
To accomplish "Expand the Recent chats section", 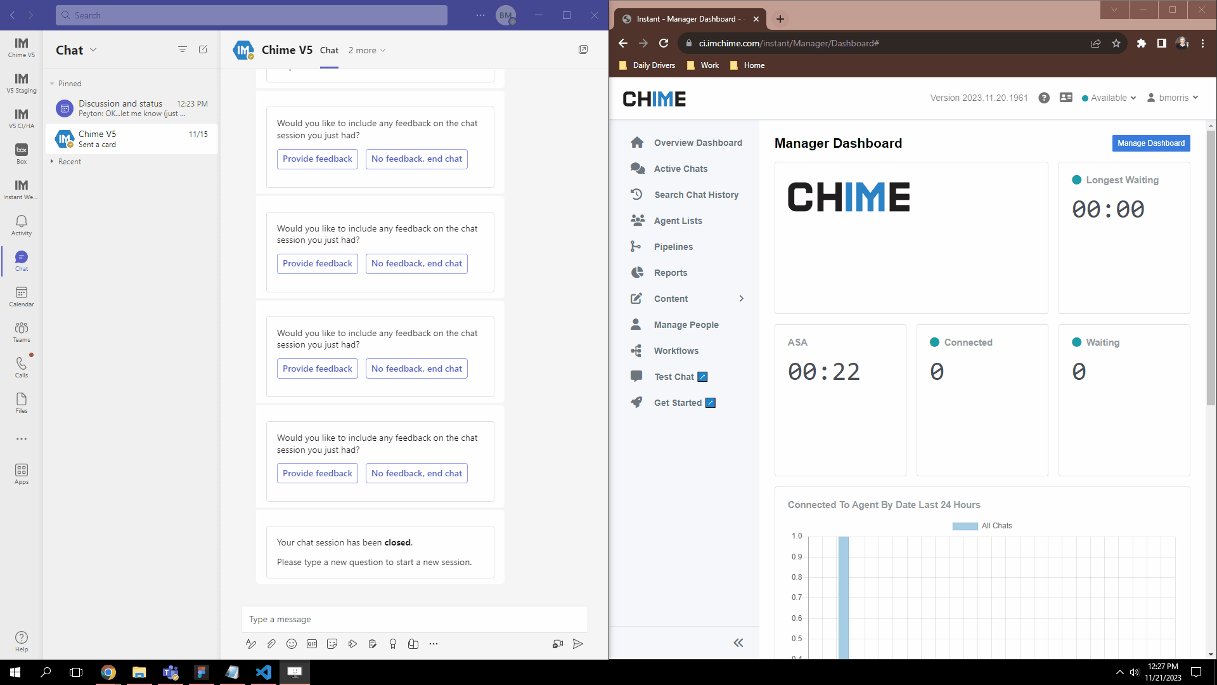I will [66, 162].
